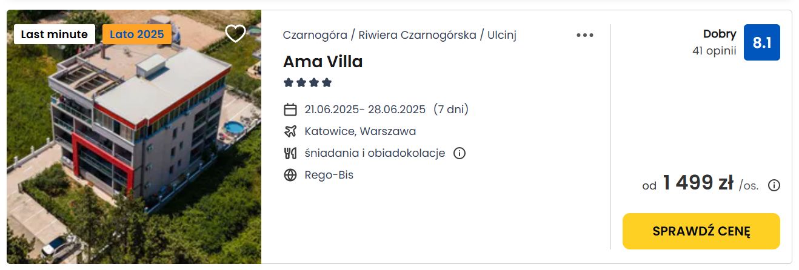Click the globe icon beside Rego-Bis
This screenshot has height=270, width=799.
tap(290, 175)
